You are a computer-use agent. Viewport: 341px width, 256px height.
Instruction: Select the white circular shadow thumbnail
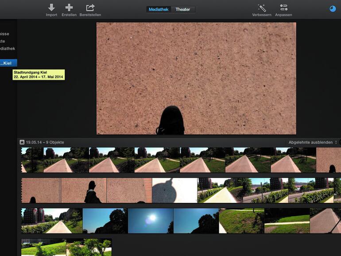174,190
